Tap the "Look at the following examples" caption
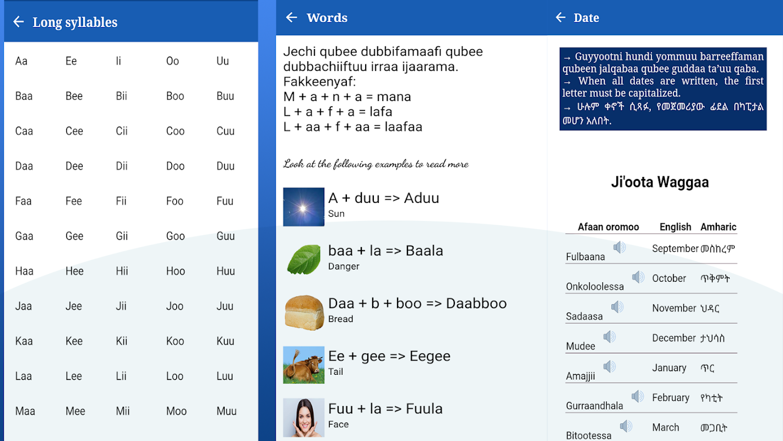The height and width of the screenshot is (441, 783). (x=376, y=164)
